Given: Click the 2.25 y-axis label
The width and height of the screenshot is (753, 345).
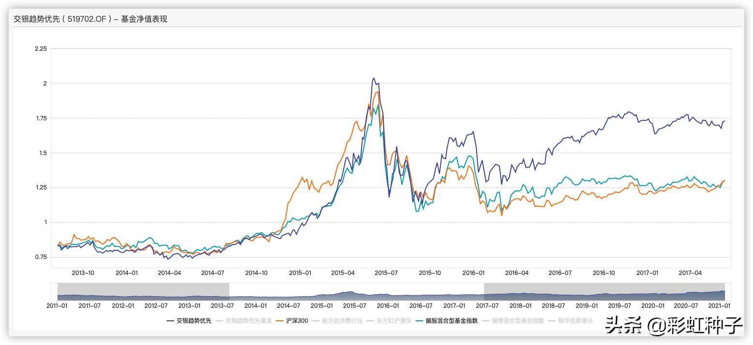Looking at the screenshot, I should 41,49.
